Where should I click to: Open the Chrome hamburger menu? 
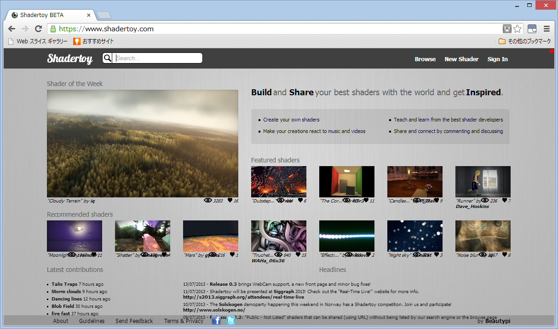tap(546, 29)
